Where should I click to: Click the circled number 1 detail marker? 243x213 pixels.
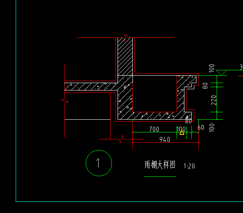click(x=99, y=163)
